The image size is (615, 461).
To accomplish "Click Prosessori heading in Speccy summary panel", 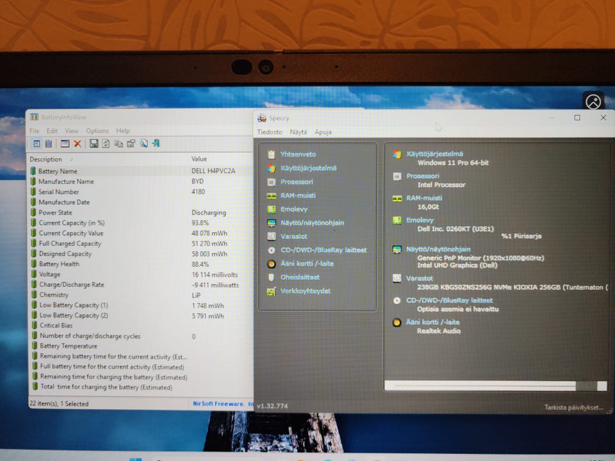I will coord(423,176).
